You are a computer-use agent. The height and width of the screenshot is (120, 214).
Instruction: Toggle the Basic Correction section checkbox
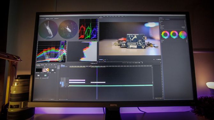tap(185, 21)
